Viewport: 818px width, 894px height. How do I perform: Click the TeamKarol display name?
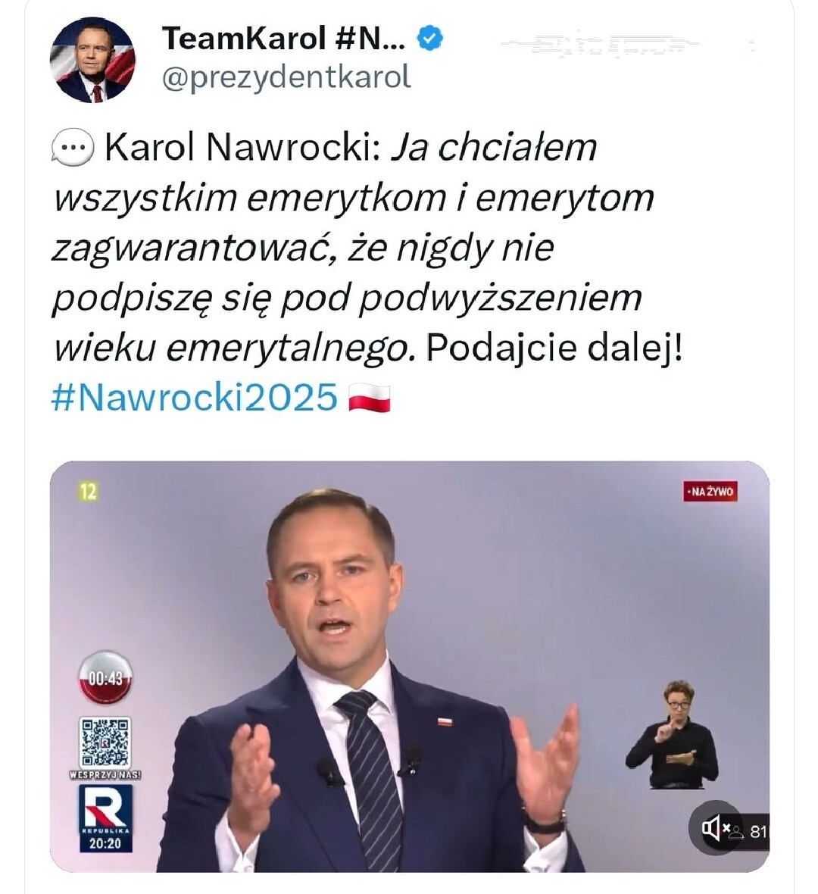tap(283, 38)
